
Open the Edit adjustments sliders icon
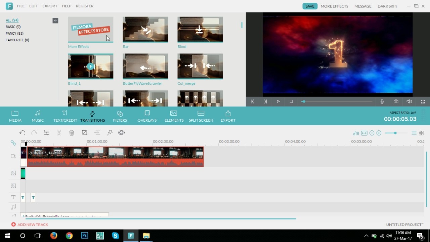[x=47, y=133]
